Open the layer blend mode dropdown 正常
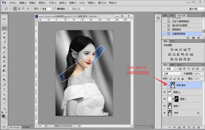Screen dimensions: 205x130 click(172, 74)
